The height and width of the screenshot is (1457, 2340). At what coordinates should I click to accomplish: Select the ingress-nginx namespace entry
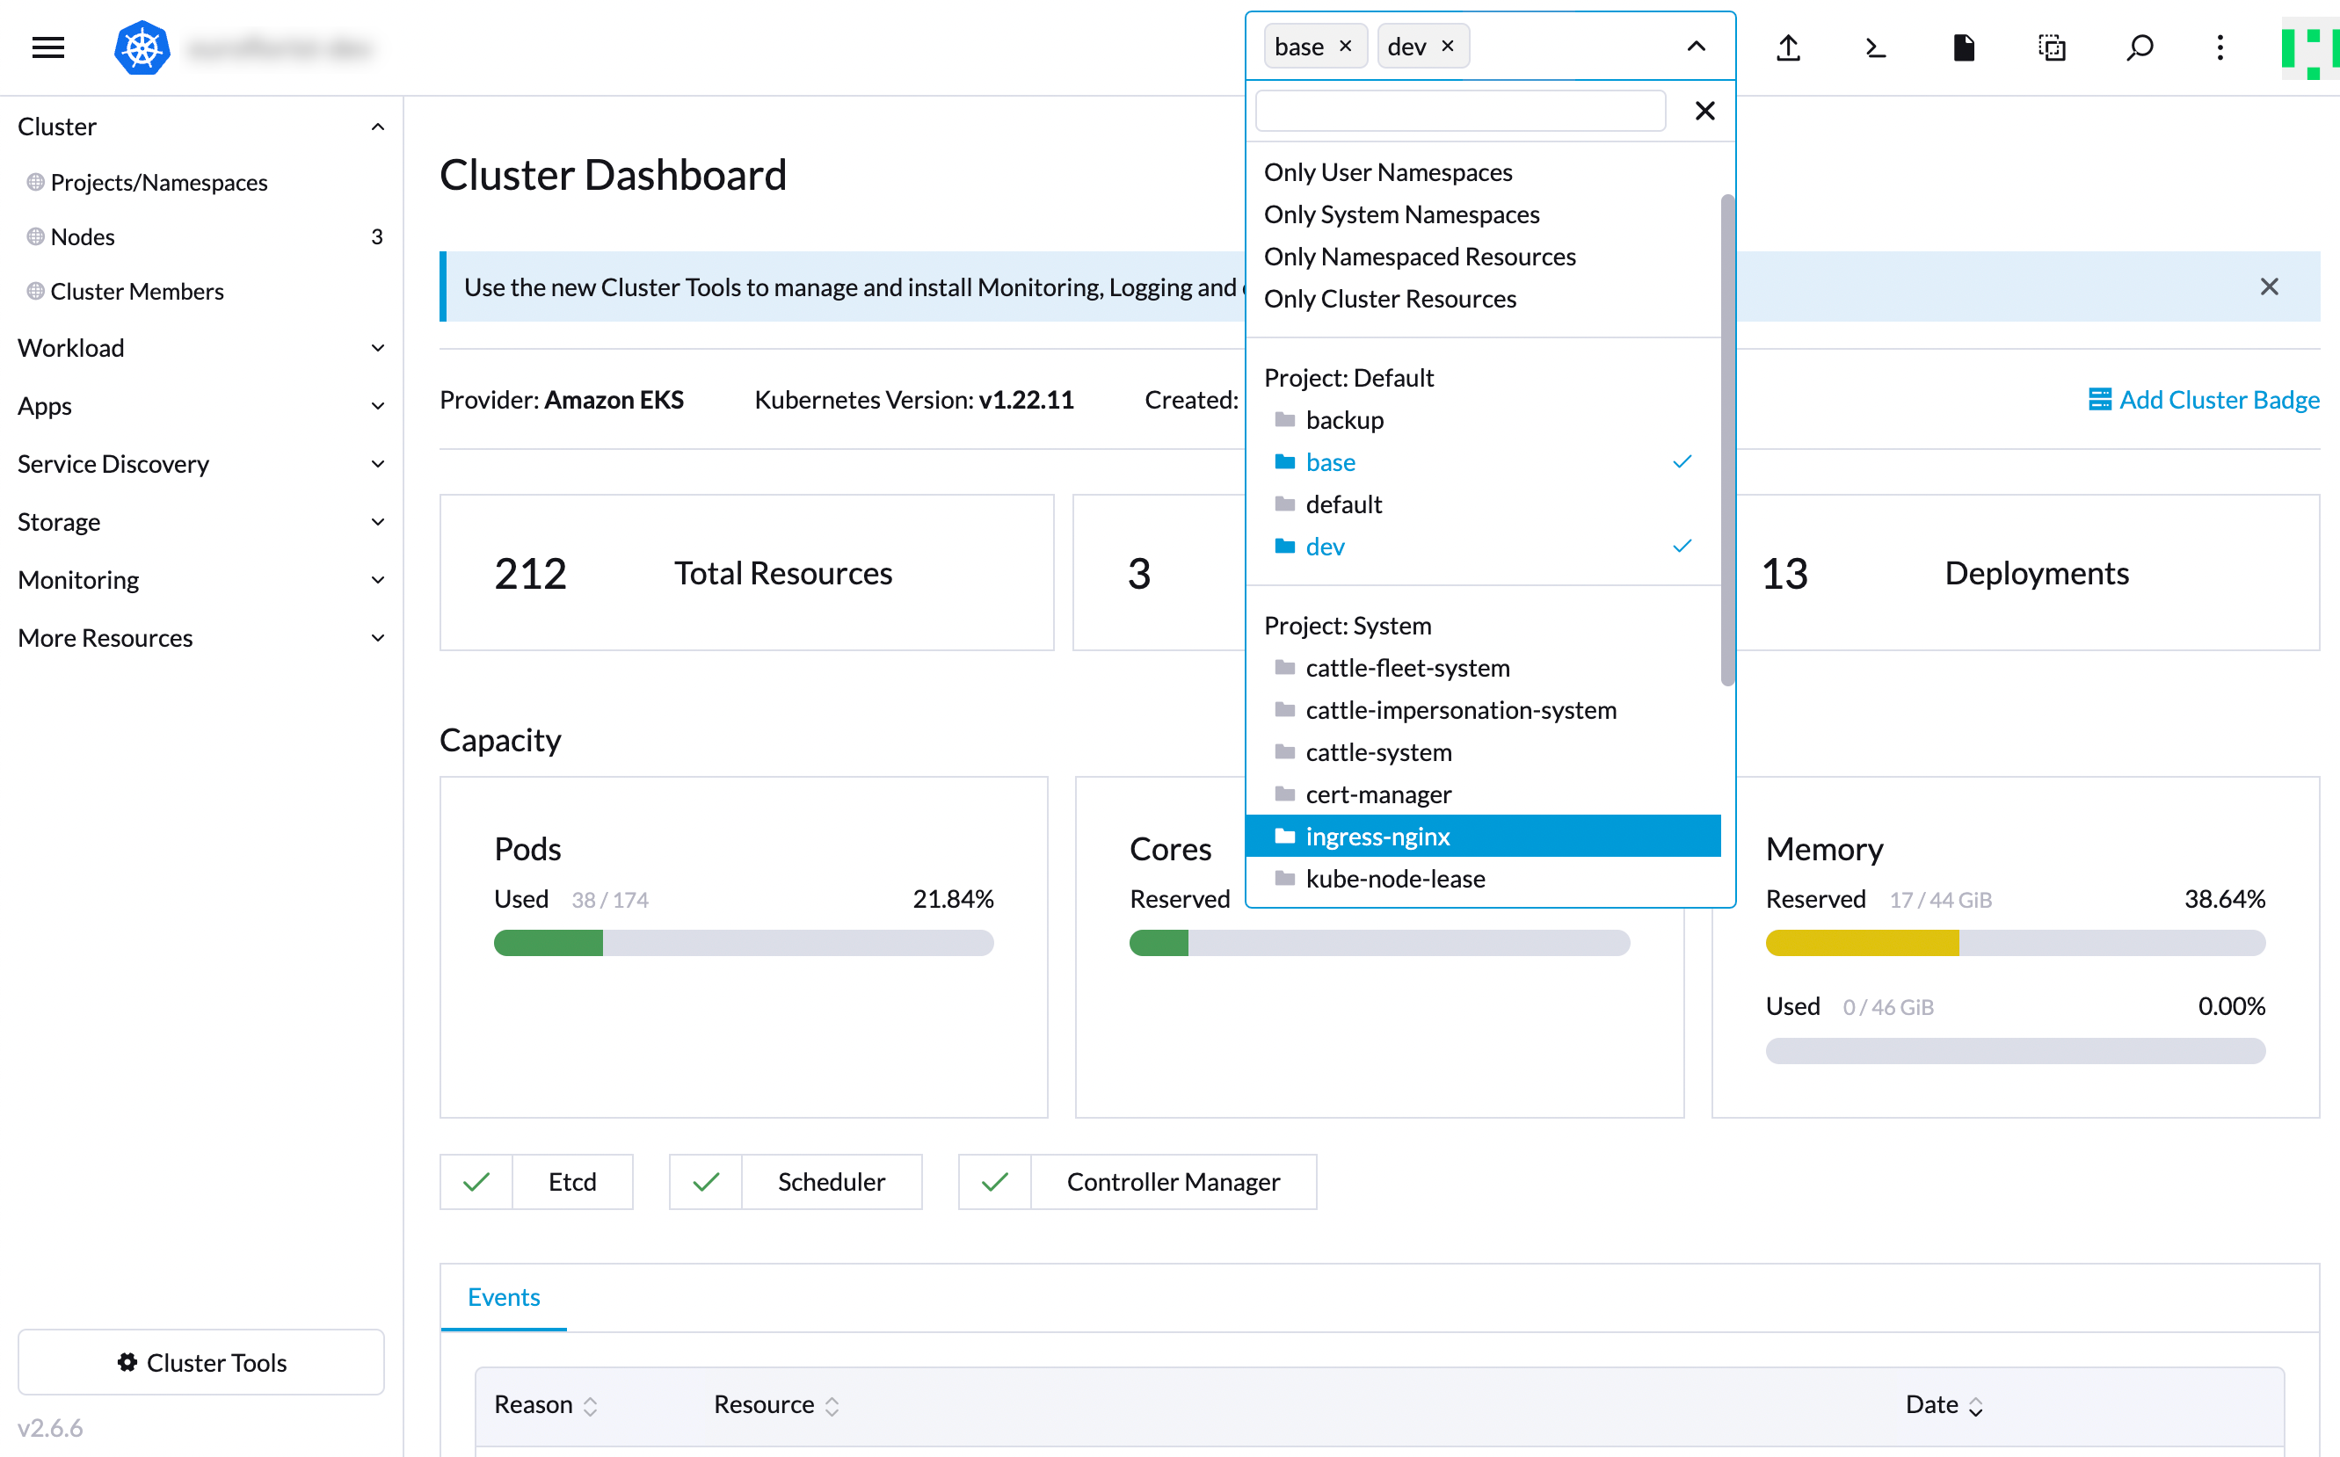pyautogui.click(x=1375, y=834)
